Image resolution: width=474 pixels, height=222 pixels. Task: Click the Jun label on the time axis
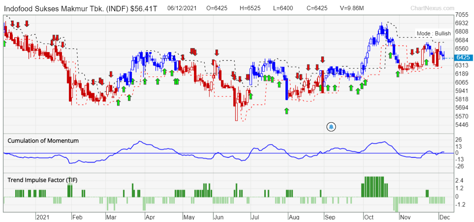tap(219, 217)
